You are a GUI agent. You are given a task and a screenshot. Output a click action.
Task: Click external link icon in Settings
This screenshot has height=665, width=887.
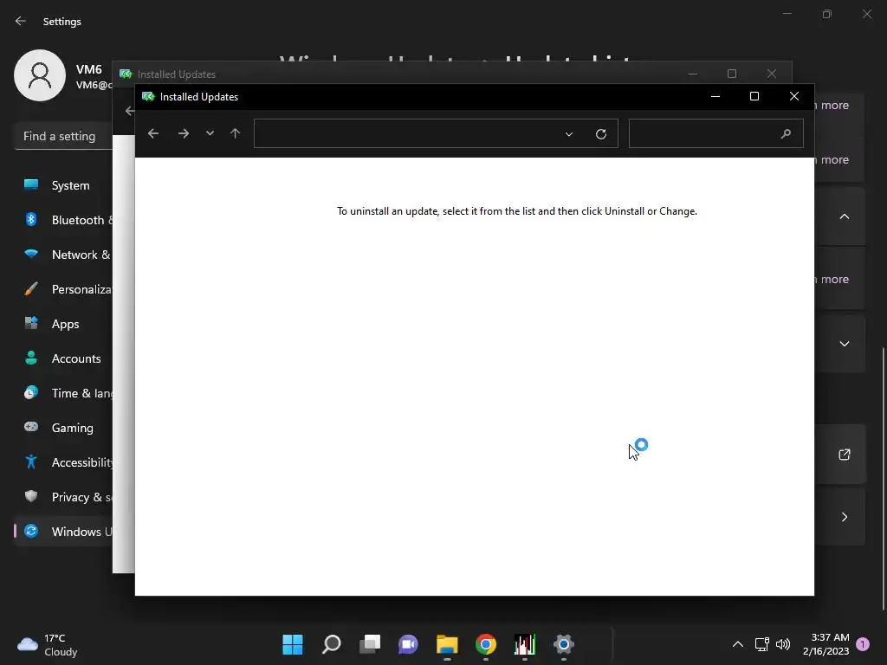844,455
